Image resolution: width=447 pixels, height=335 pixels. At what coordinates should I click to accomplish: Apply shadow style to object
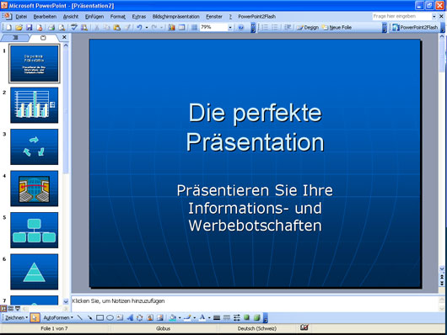pos(246,317)
